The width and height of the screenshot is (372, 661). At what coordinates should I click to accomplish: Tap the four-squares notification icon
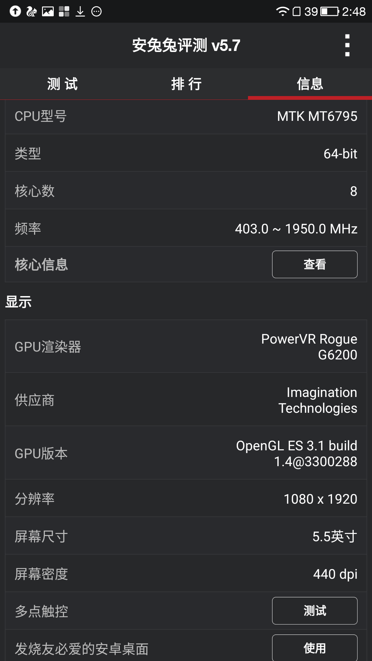(x=64, y=12)
